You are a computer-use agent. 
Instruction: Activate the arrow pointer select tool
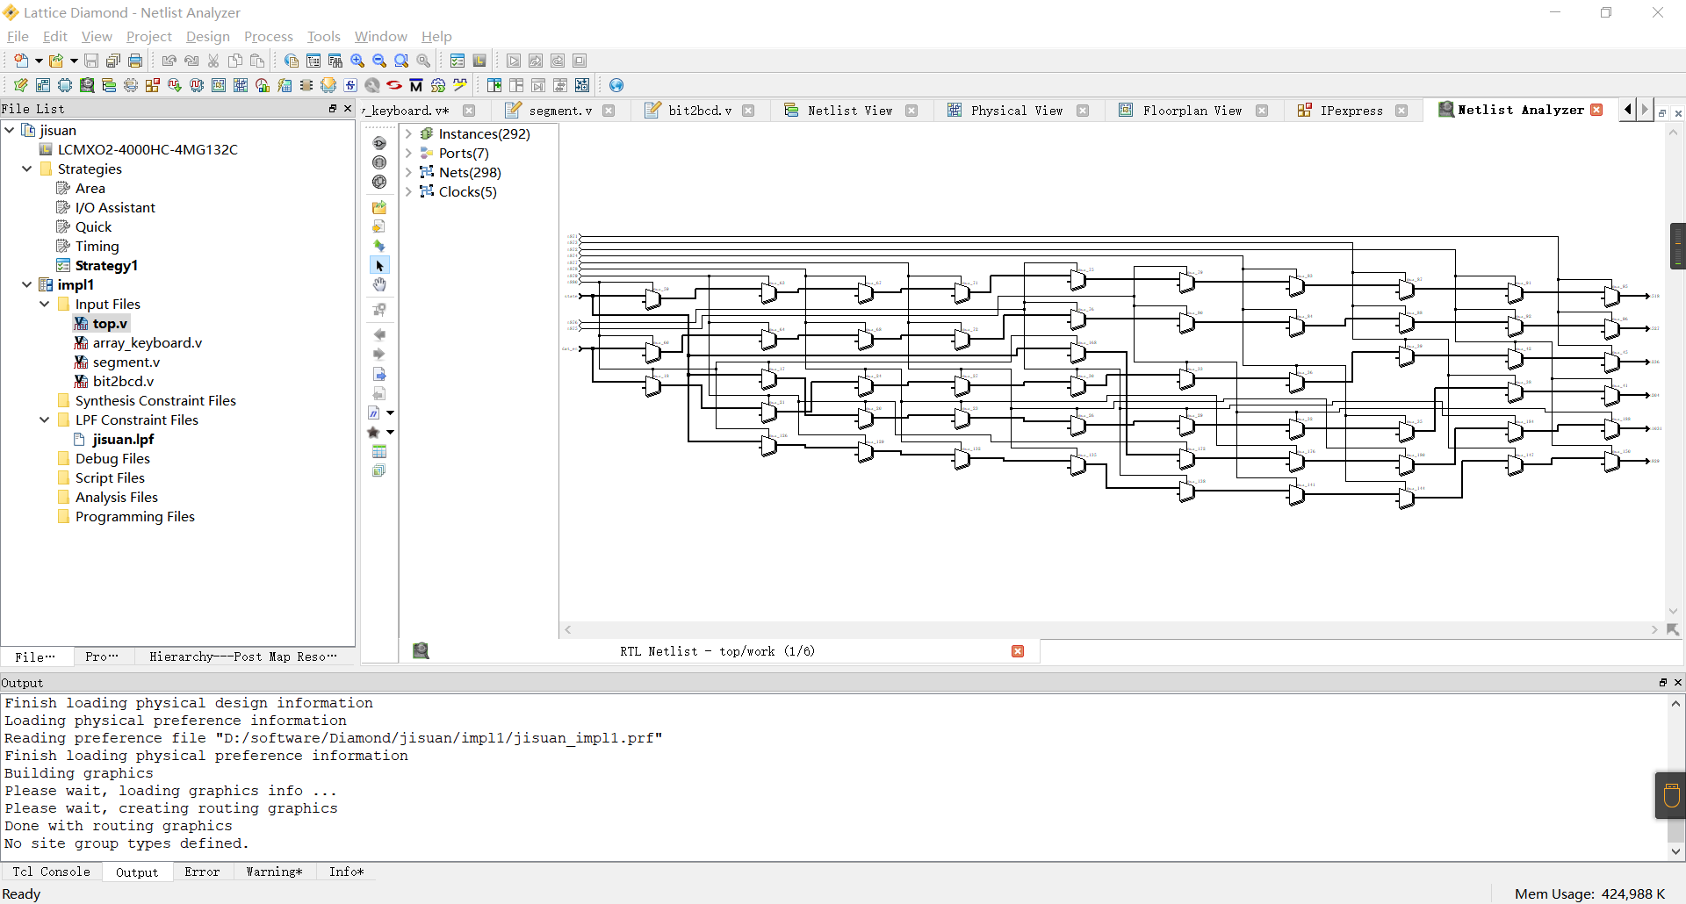pos(379,265)
